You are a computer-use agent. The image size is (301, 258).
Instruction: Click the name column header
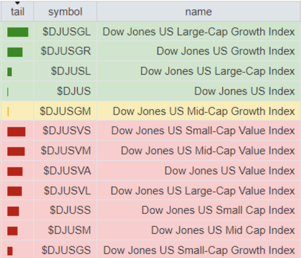point(198,11)
